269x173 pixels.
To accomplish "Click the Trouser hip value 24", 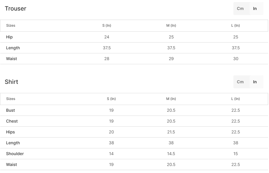I will tap(107, 37).
